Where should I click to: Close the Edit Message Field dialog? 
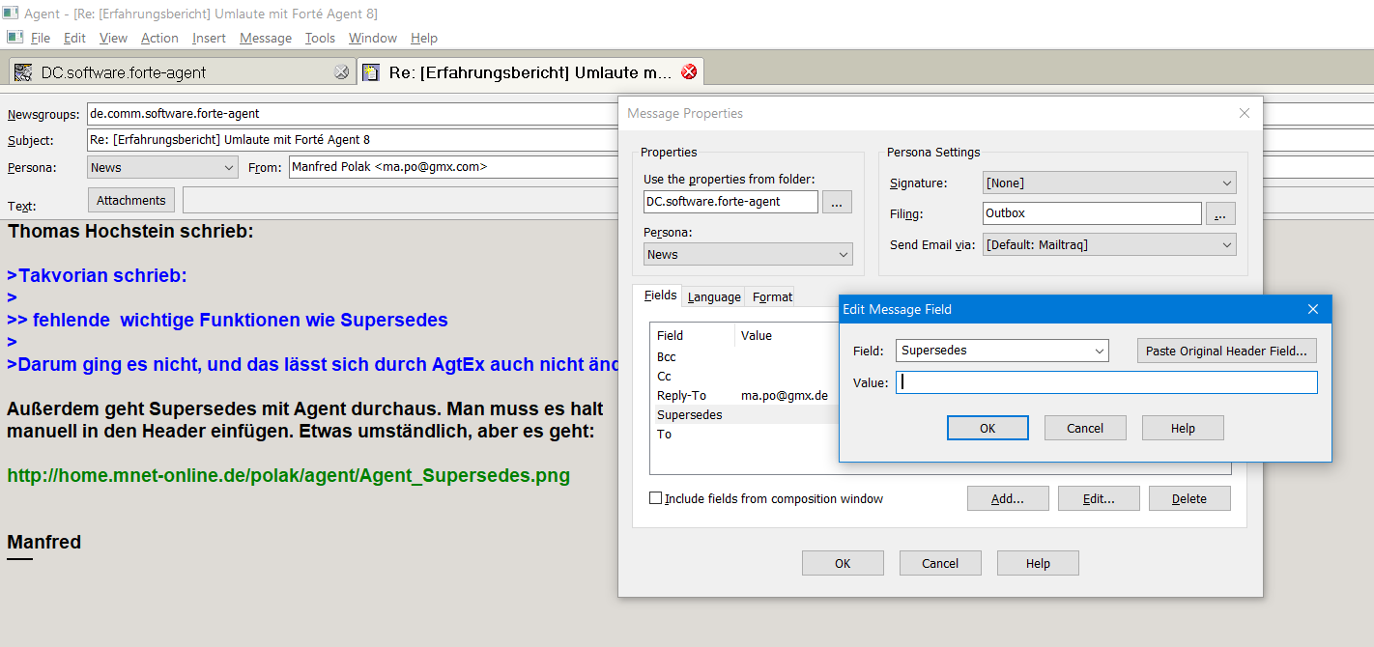click(x=1312, y=309)
